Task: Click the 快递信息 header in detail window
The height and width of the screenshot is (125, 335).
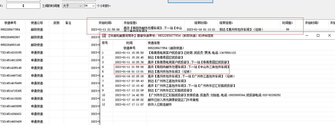Action: click(154, 43)
